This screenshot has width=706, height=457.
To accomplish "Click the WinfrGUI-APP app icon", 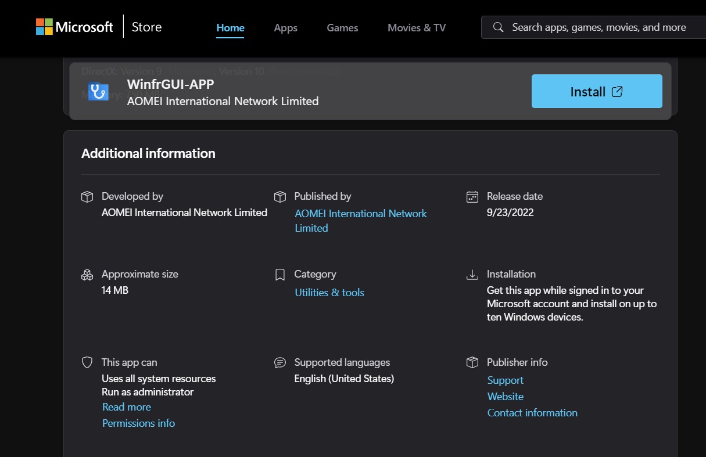I will [99, 91].
